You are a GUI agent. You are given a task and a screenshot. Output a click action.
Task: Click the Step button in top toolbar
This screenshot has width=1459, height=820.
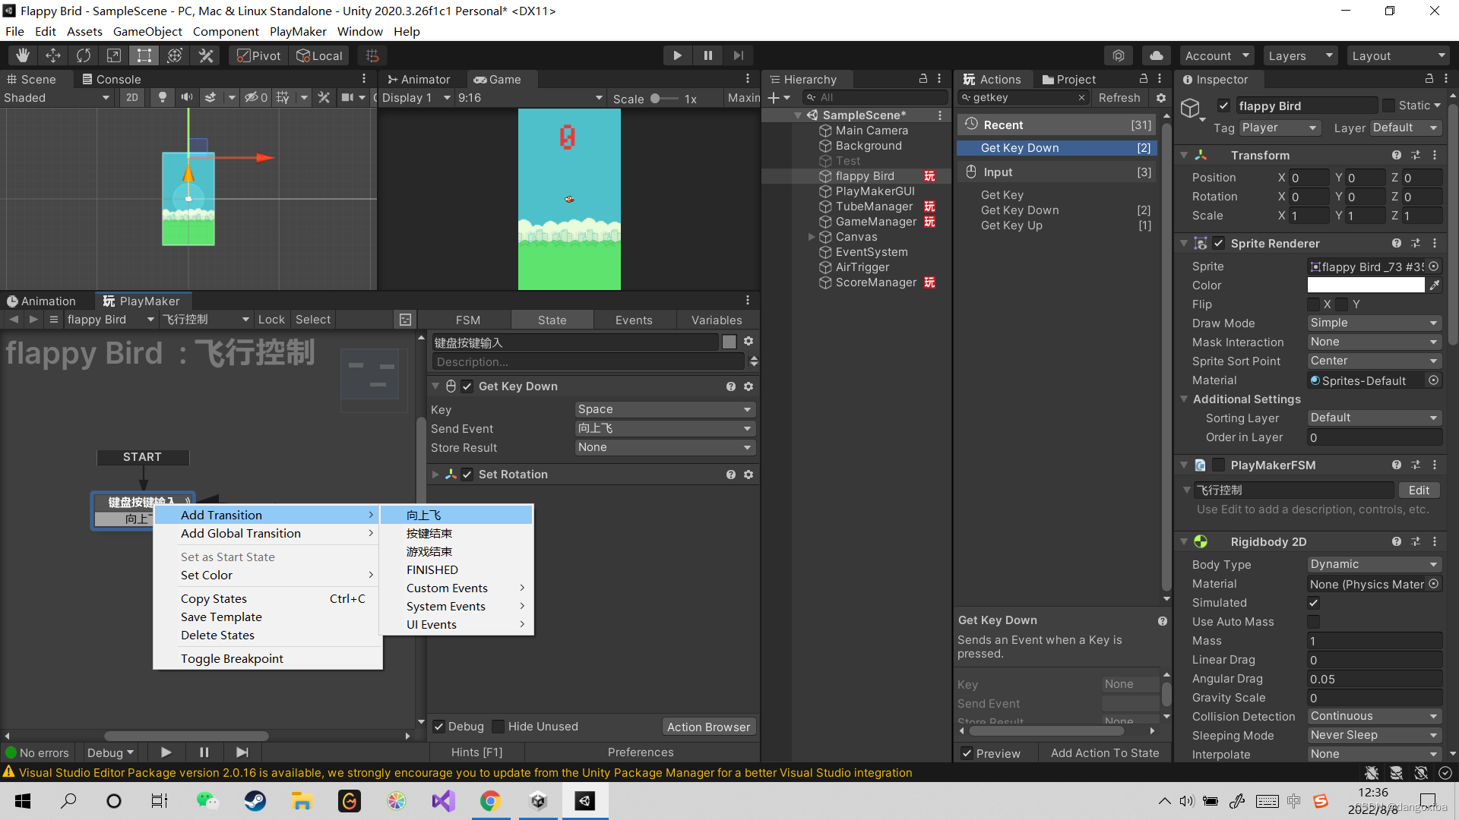tap(738, 55)
